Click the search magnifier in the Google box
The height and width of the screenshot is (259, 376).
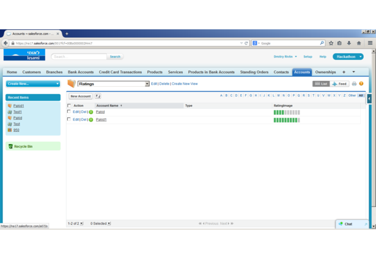point(322,43)
